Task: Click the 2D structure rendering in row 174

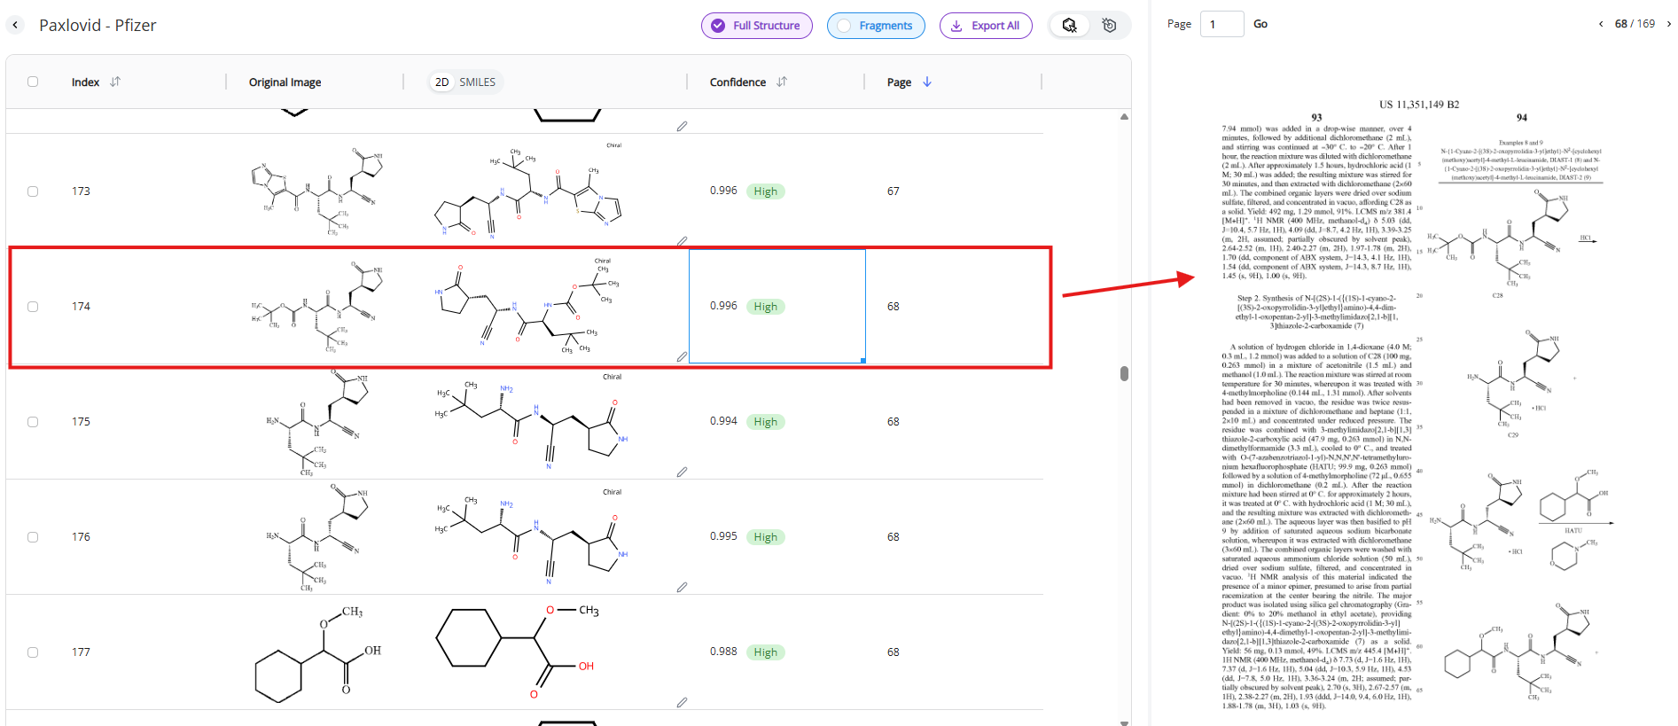Action: (528, 307)
